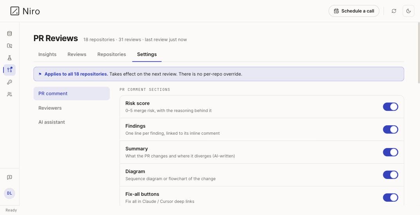Select PR comment settings section

point(72,94)
